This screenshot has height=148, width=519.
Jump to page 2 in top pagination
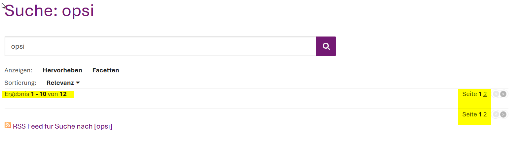485,94
